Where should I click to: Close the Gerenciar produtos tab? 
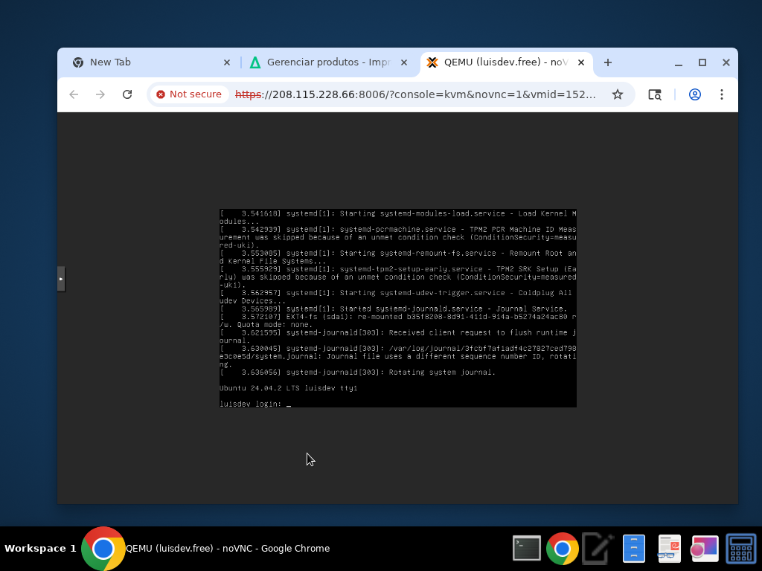tap(404, 62)
